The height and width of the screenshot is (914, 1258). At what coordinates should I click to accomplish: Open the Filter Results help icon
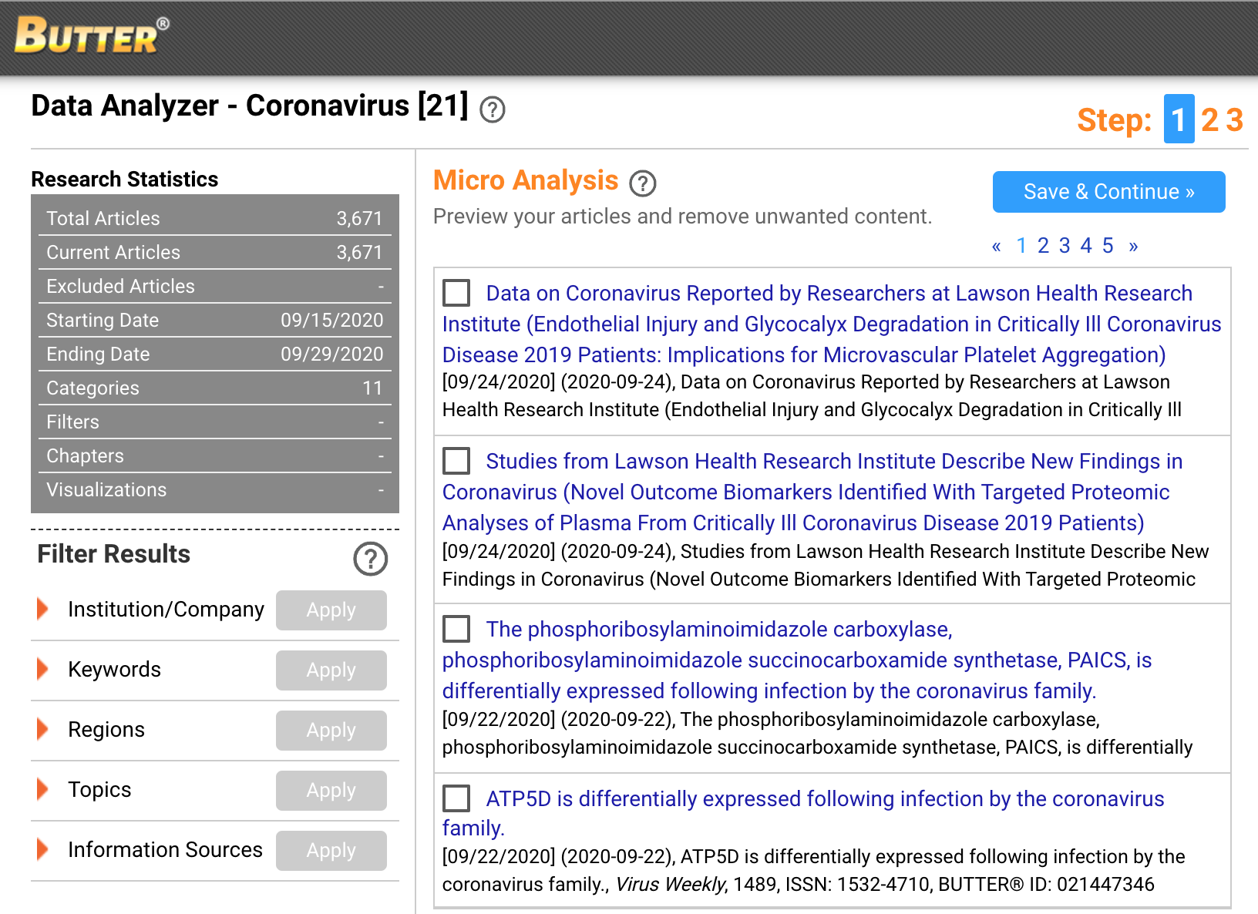click(371, 559)
